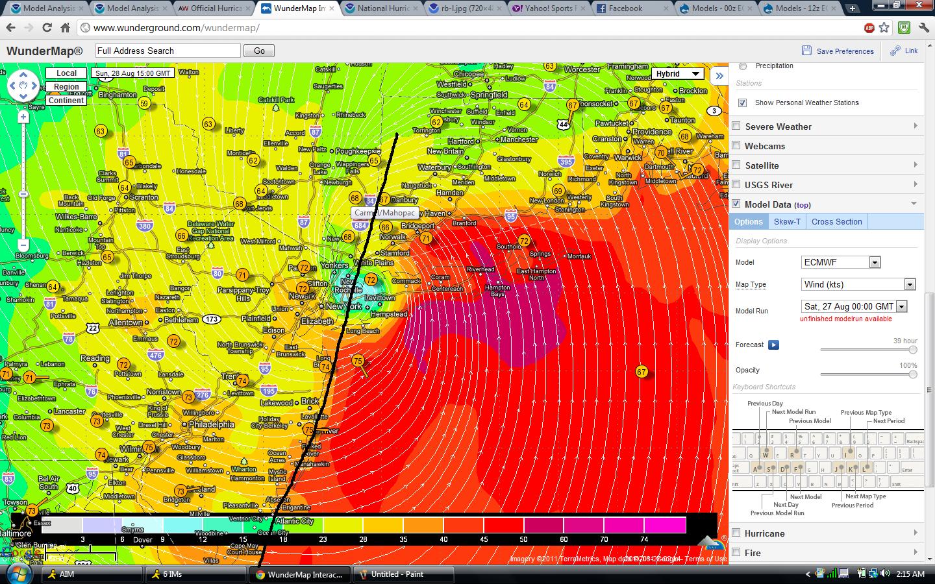Collapse the Model Data section arrow

pos(914,204)
